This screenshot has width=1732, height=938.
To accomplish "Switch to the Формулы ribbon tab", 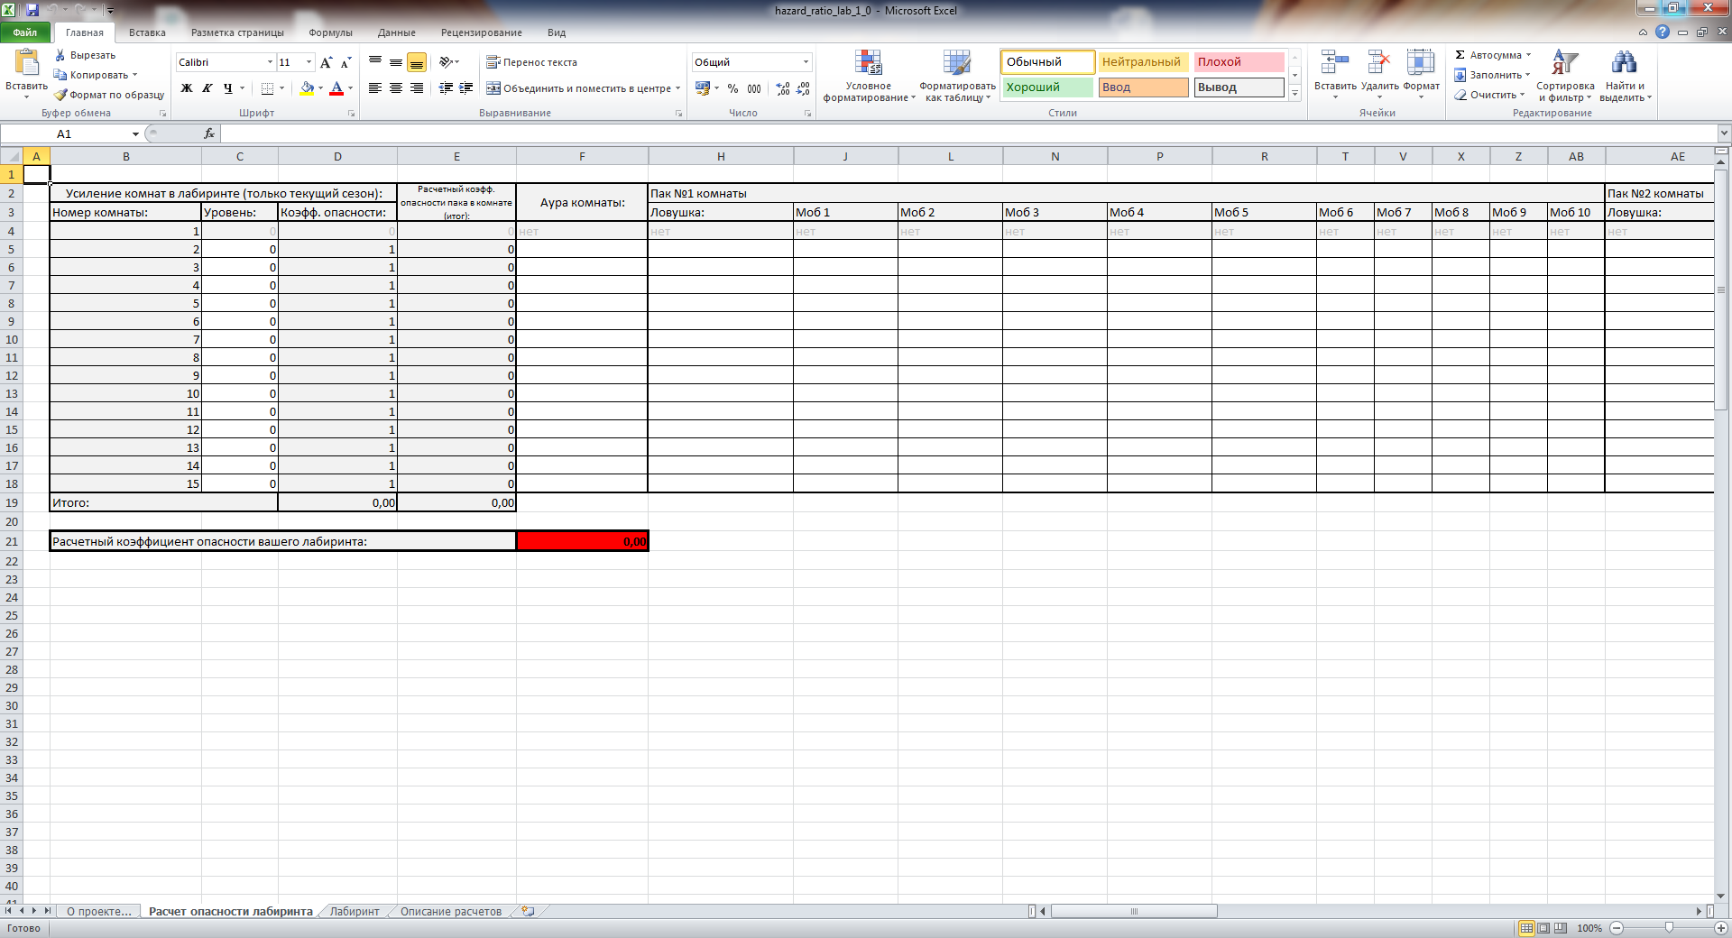I will point(330,32).
